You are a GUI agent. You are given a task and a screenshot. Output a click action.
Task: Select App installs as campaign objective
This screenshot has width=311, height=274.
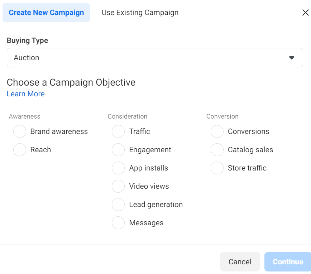tap(118, 168)
